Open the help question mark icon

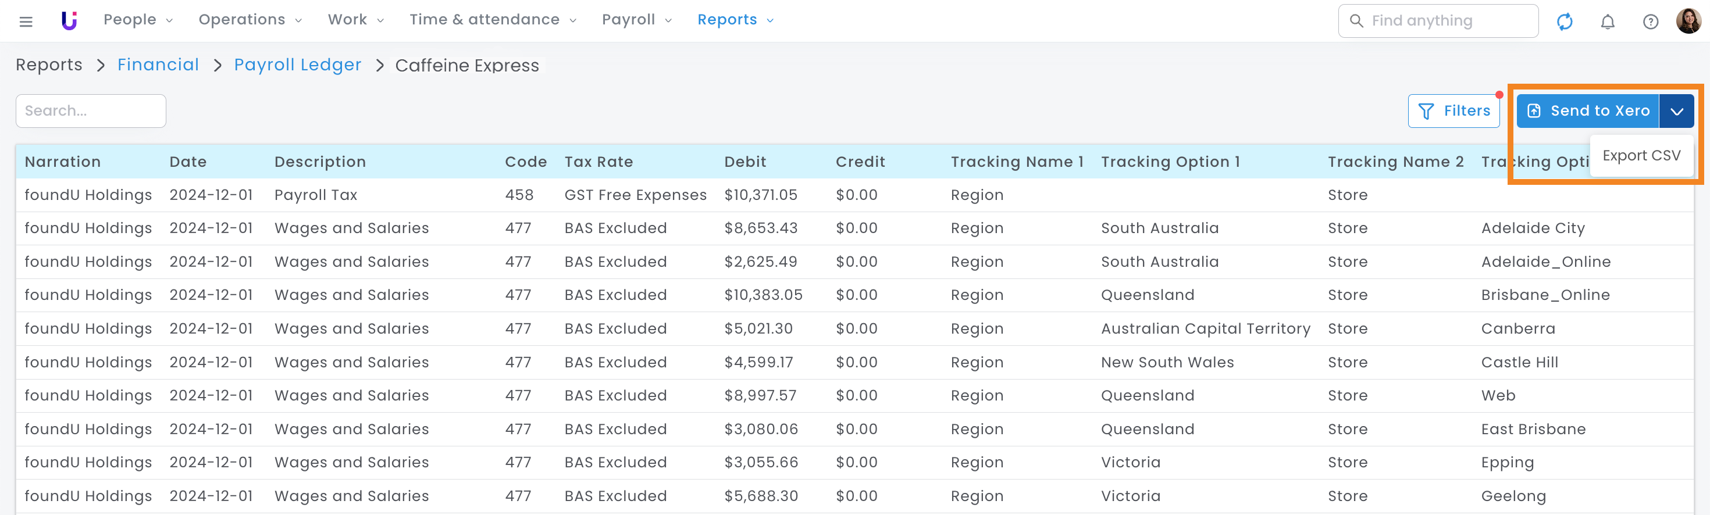[x=1650, y=22]
